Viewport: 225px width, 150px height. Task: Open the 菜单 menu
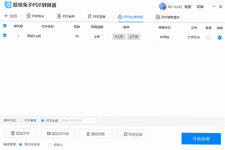coord(200,7)
